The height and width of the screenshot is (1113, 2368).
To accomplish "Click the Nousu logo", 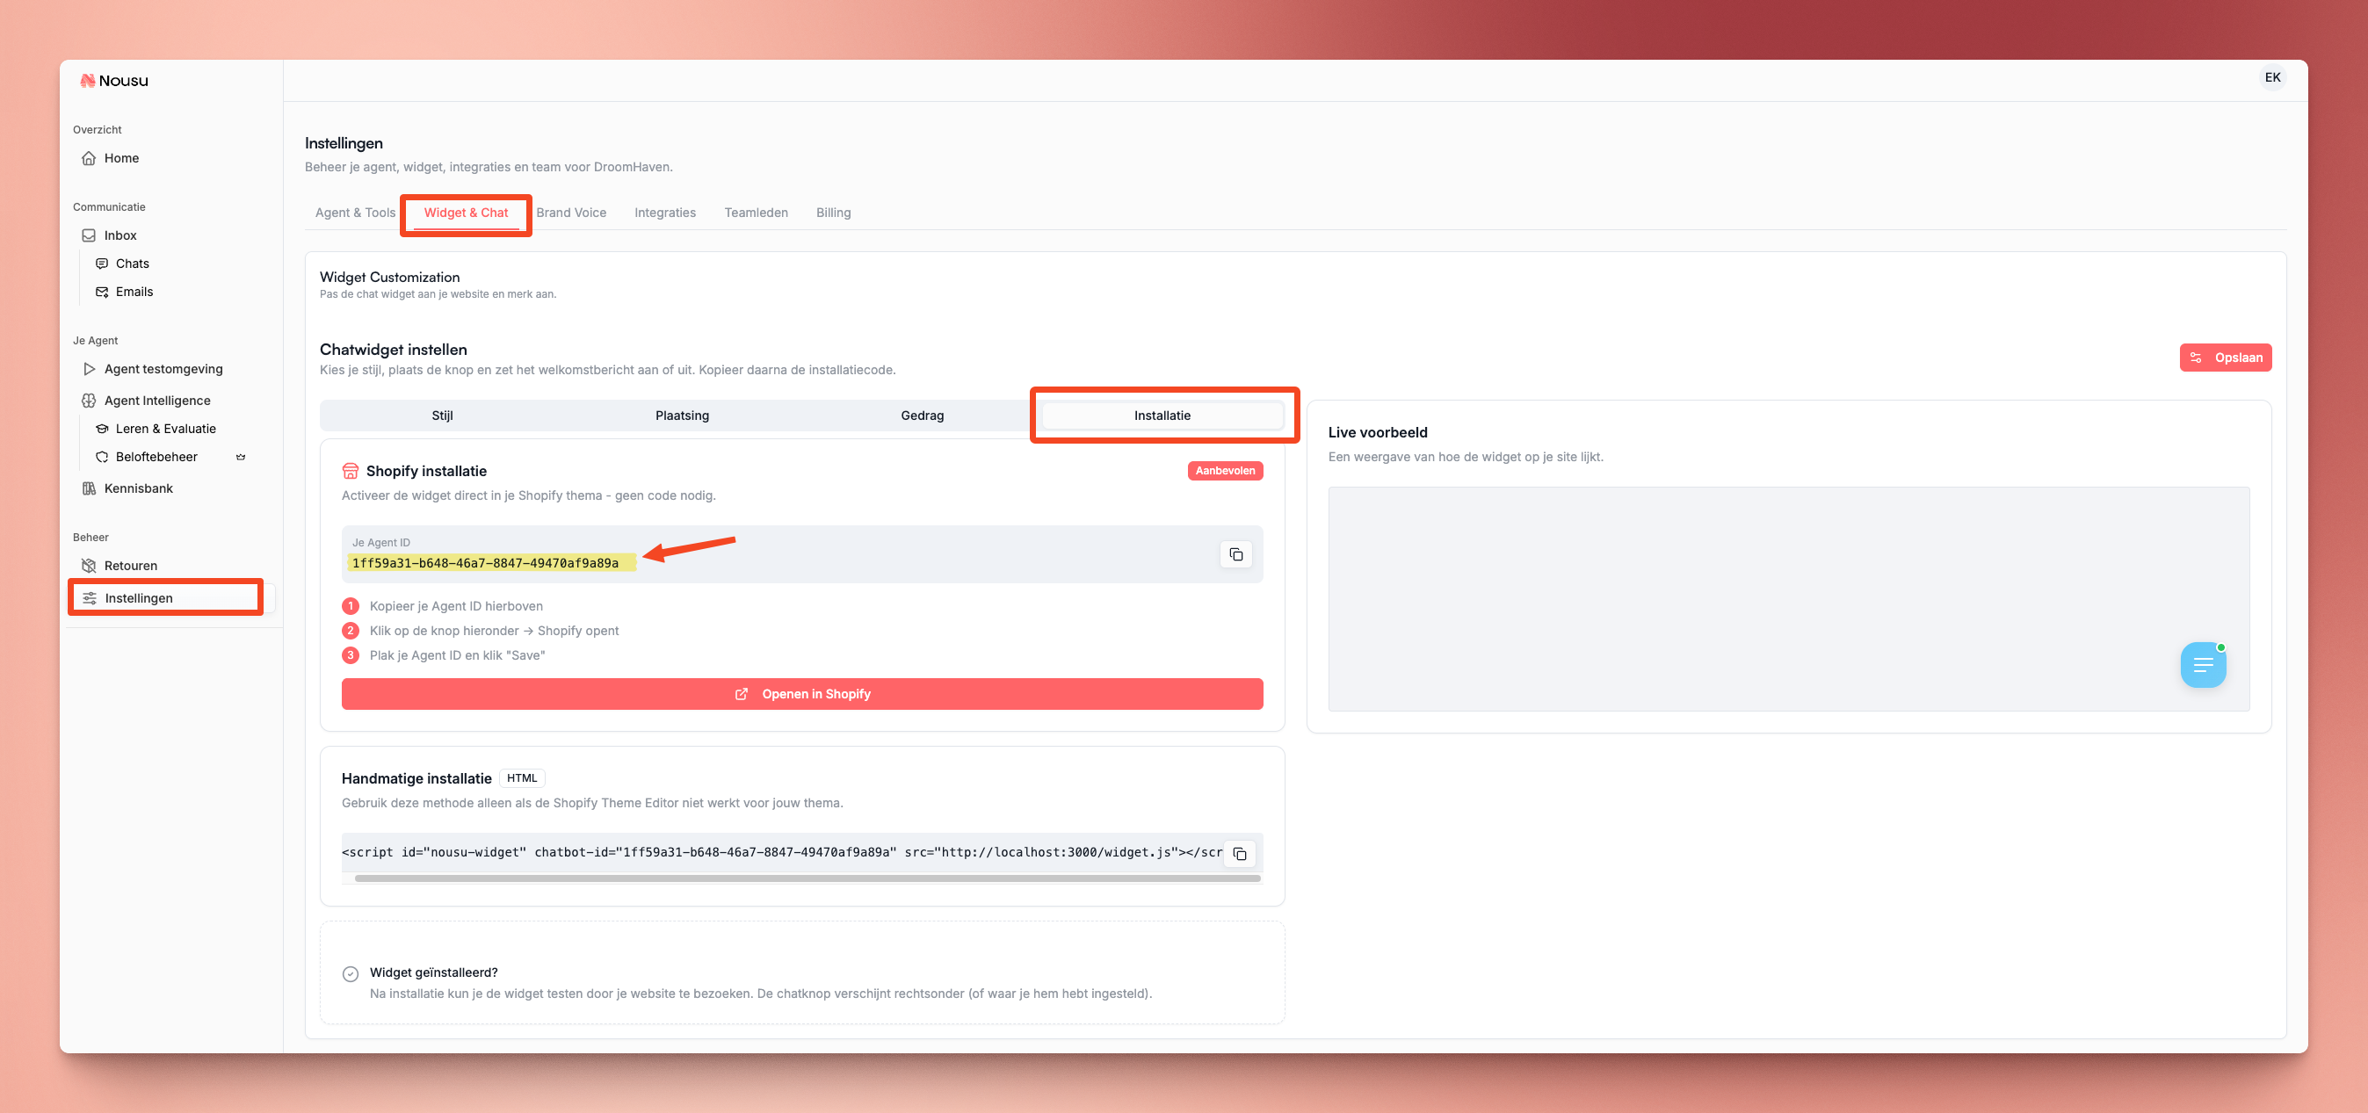I will point(114,81).
